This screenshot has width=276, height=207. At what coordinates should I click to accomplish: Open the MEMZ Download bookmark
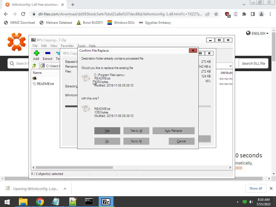click(x=19, y=23)
